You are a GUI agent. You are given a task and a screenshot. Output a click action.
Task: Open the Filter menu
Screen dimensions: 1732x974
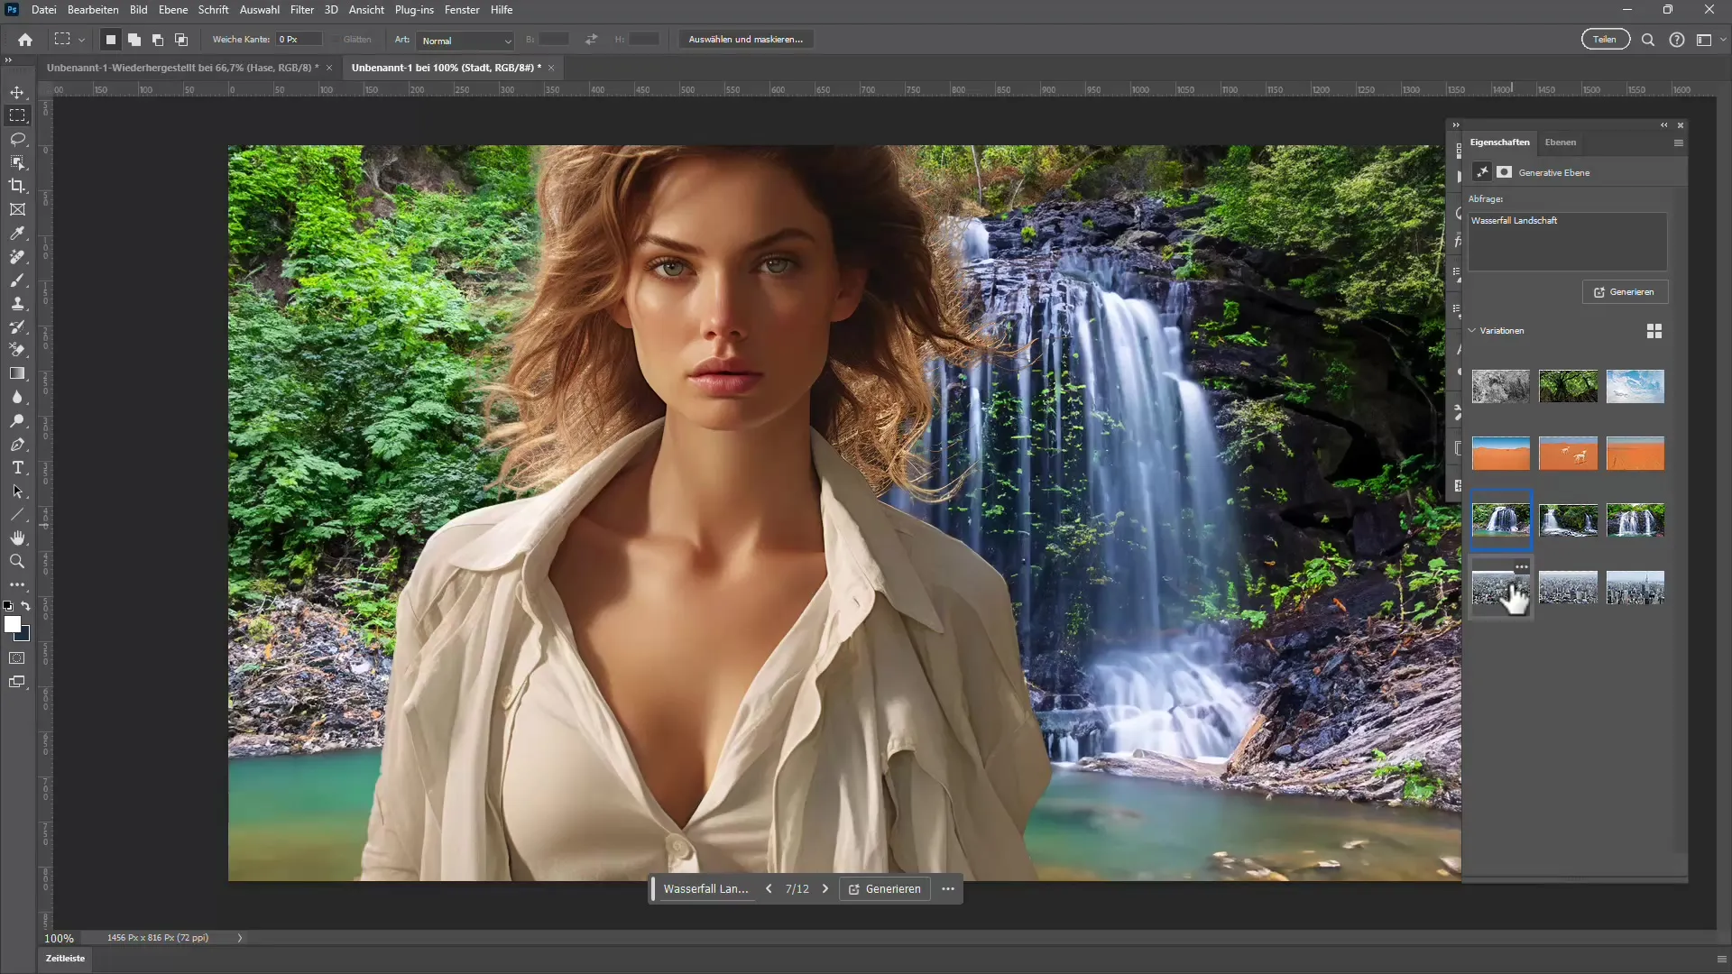click(x=302, y=10)
